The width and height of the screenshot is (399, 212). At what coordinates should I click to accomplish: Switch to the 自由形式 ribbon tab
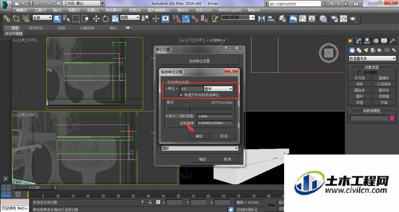coord(36,28)
